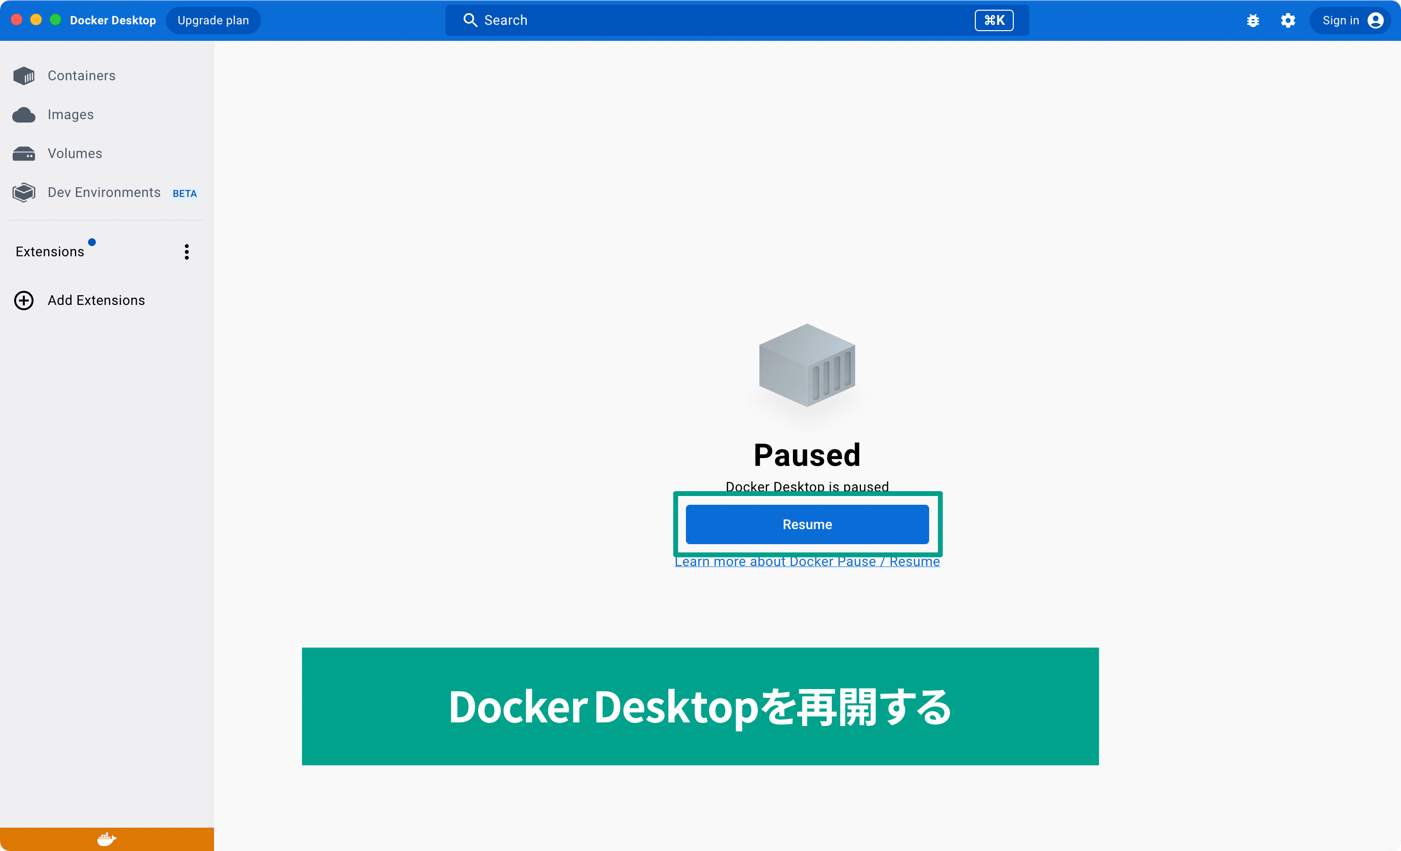Click the orange Docker status bar
Image resolution: width=1401 pixels, height=851 pixels.
[107, 839]
